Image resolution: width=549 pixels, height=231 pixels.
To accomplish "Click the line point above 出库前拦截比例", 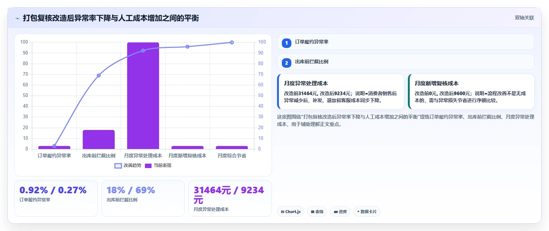I will pos(99,75).
